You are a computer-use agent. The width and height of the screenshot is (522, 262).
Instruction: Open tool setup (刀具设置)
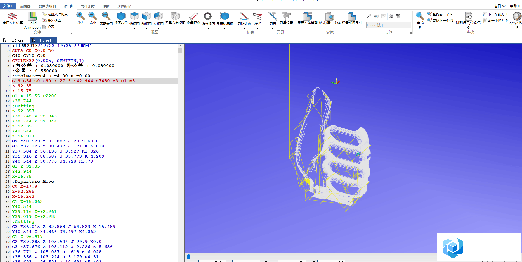click(x=286, y=18)
